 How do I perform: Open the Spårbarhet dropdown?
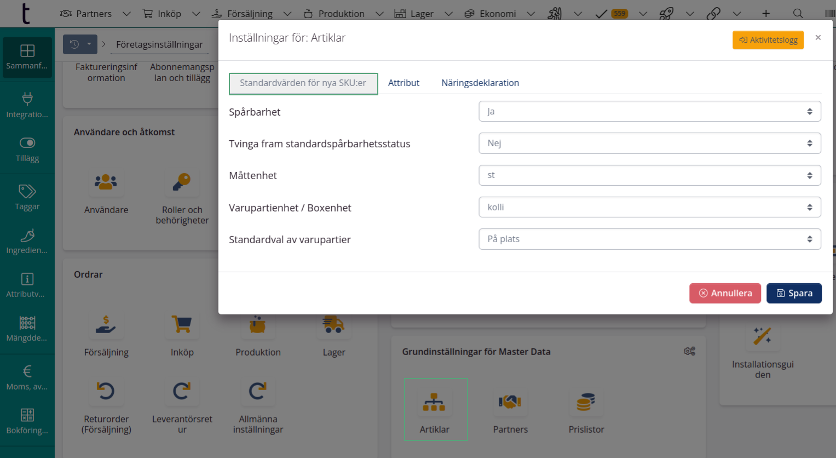[x=649, y=112]
